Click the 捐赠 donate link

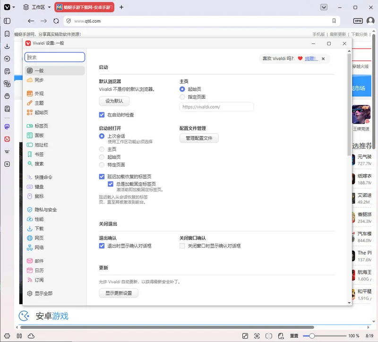pos(311,59)
